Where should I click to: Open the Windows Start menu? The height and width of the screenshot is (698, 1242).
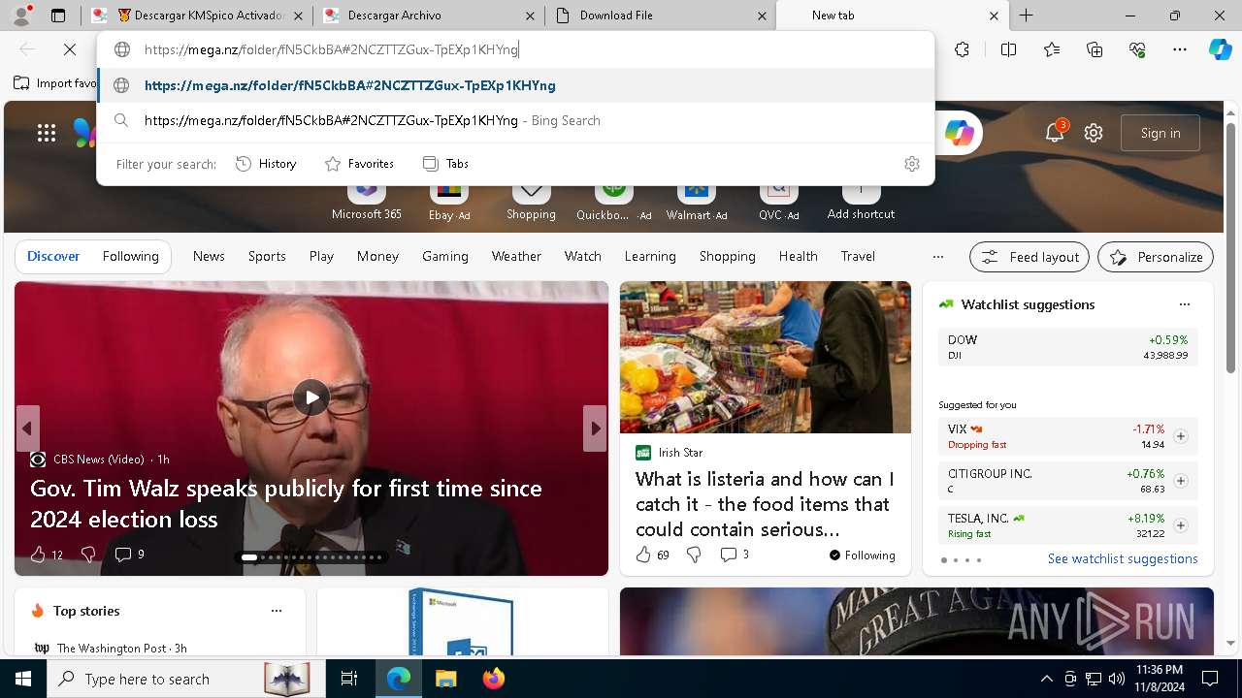tap(23, 679)
